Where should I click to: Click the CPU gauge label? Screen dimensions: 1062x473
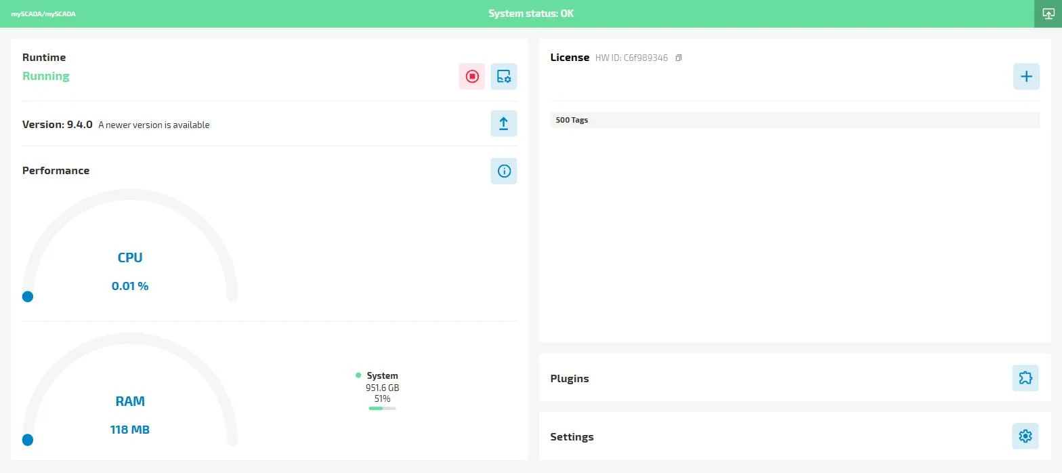[130, 258]
